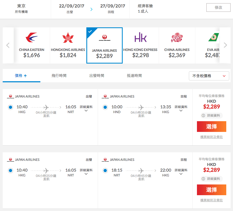
Task: Click the departure date 22/09/2017
Action: click(72, 6)
